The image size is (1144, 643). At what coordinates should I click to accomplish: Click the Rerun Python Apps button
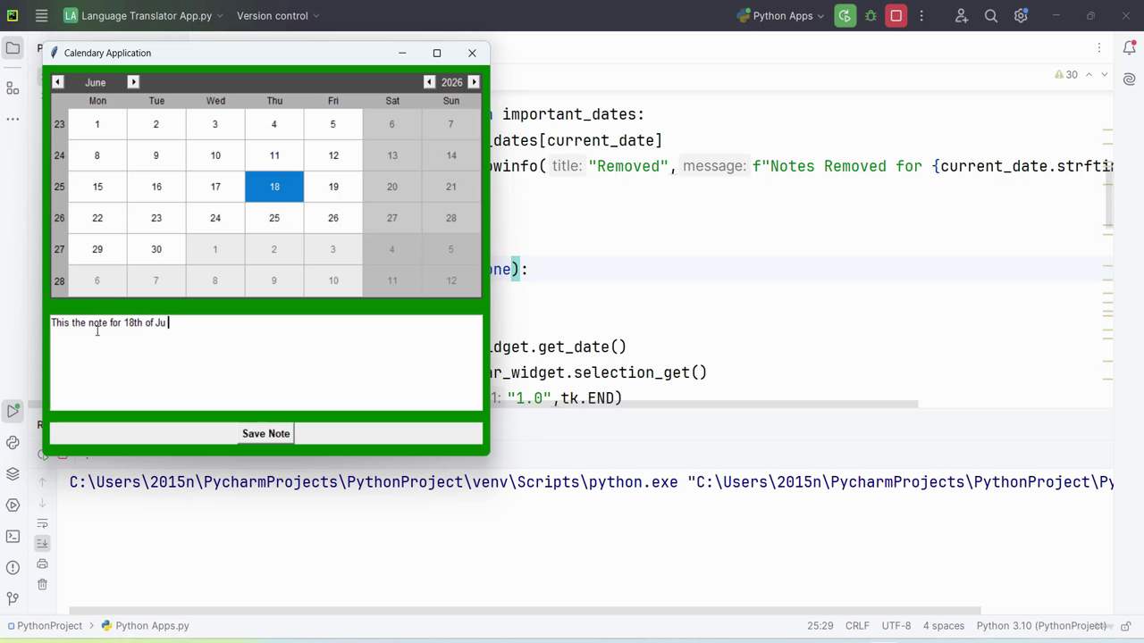pos(845,16)
